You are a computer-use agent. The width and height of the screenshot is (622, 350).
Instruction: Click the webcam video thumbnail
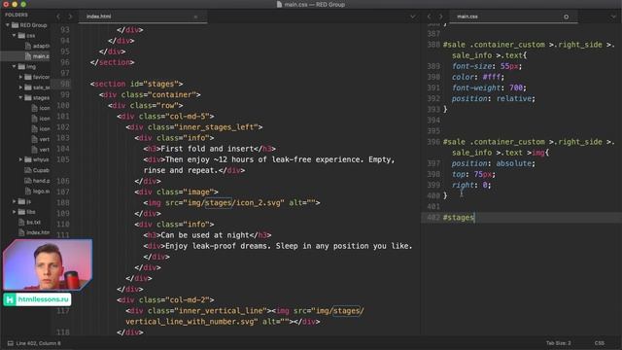point(48,264)
